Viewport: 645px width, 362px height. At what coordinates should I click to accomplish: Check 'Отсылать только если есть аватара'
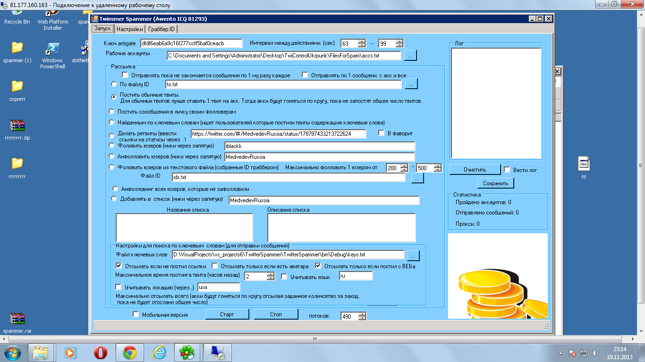click(214, 266)
